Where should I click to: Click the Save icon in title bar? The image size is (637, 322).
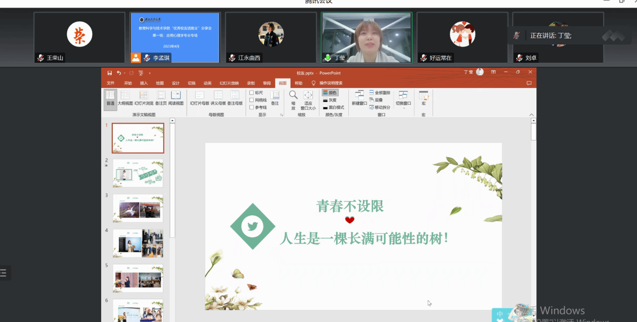(x=110, y=73)
